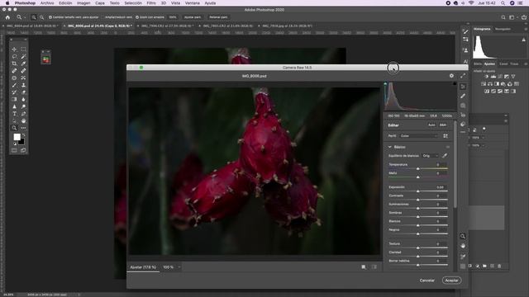The height and width of the screenshot is (297, 529).
Task: Click the Claridad value field
Action: pos(441,252)
